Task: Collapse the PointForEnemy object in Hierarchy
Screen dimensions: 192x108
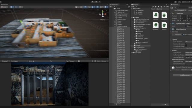Action: pyautogui.click(x=115, y=26)
